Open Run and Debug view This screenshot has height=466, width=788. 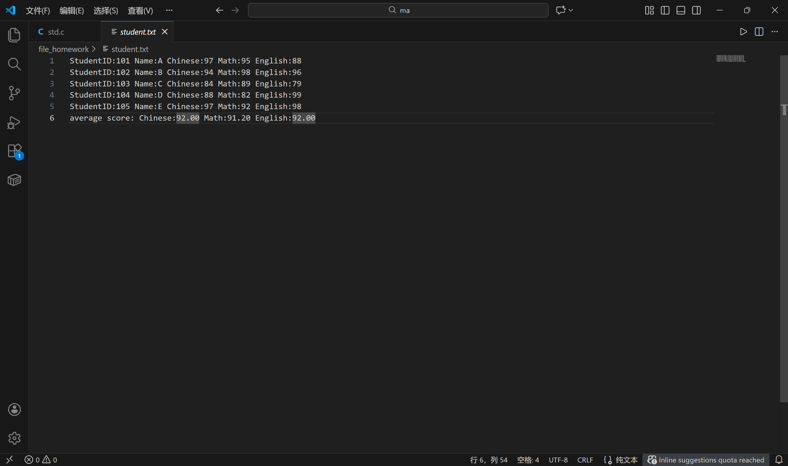point(14,122)
